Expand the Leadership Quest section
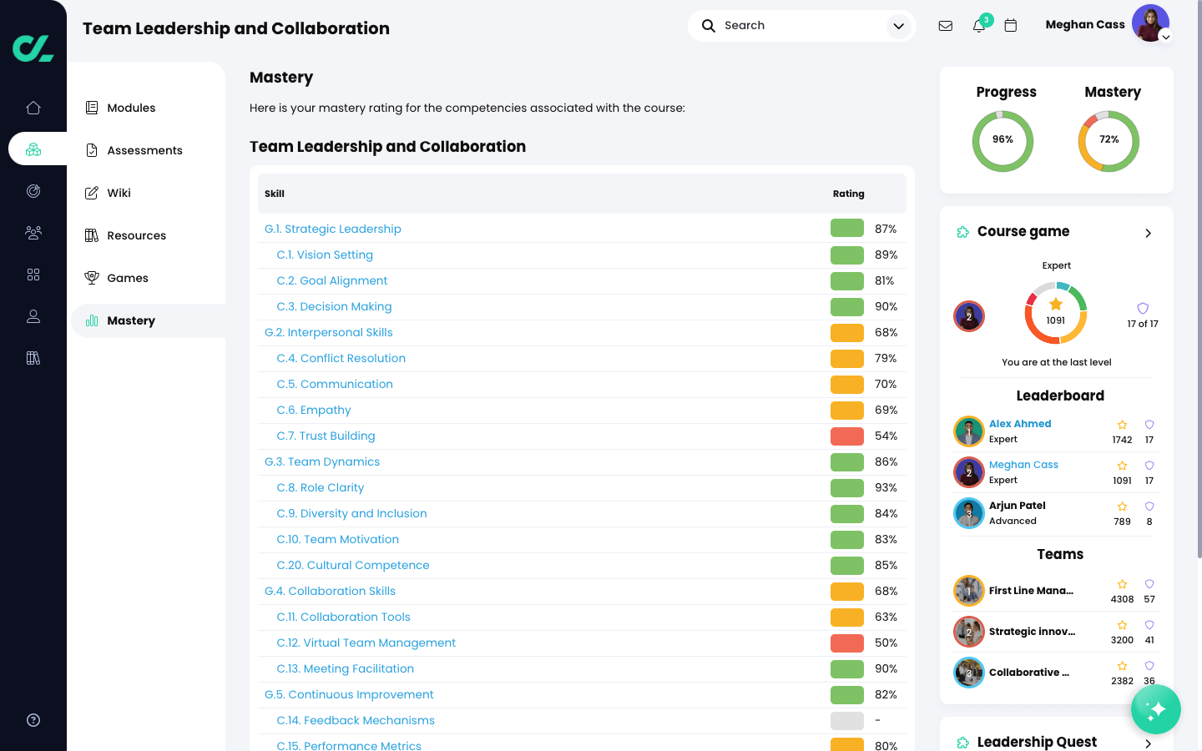Image resolution: width=1202 pixels, height=751 pixels. pyautogui.click(x=1148, y=744)
